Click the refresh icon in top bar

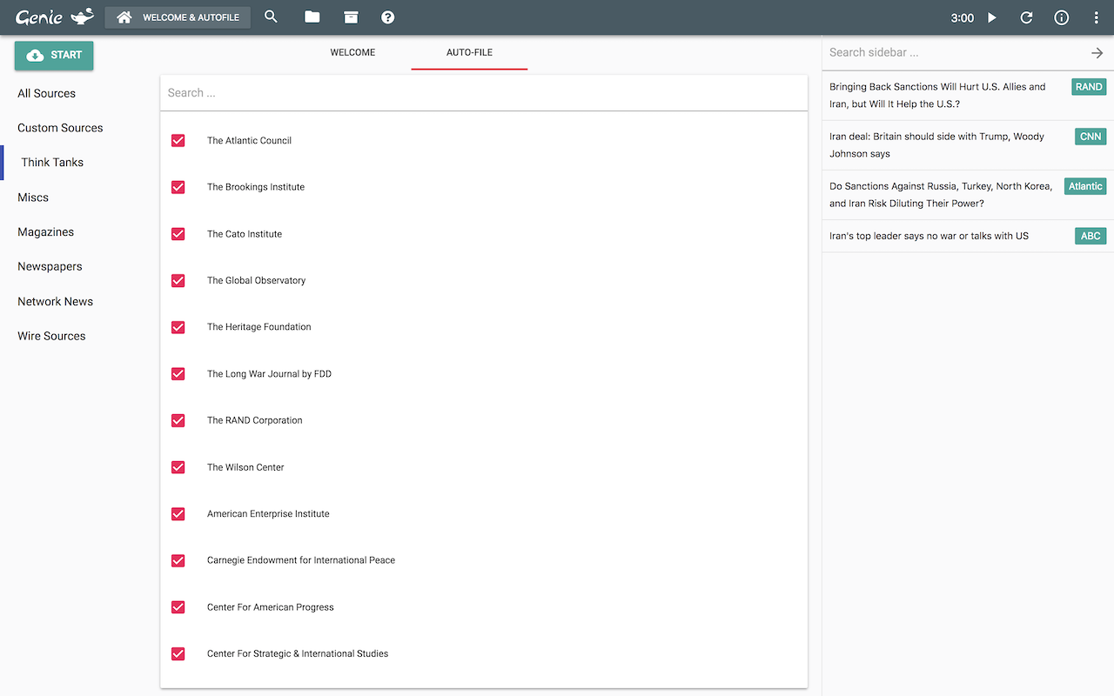[1026, 17]
